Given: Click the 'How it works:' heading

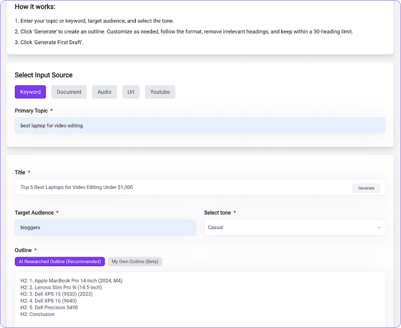Looking at the screenshot, I should click(35, 7).
